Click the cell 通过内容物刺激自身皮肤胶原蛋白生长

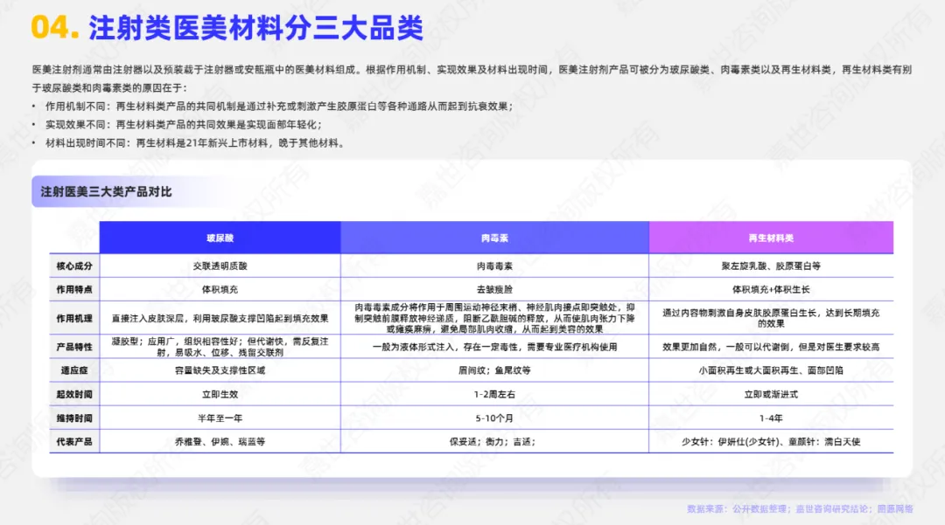[x=771, y=318]
